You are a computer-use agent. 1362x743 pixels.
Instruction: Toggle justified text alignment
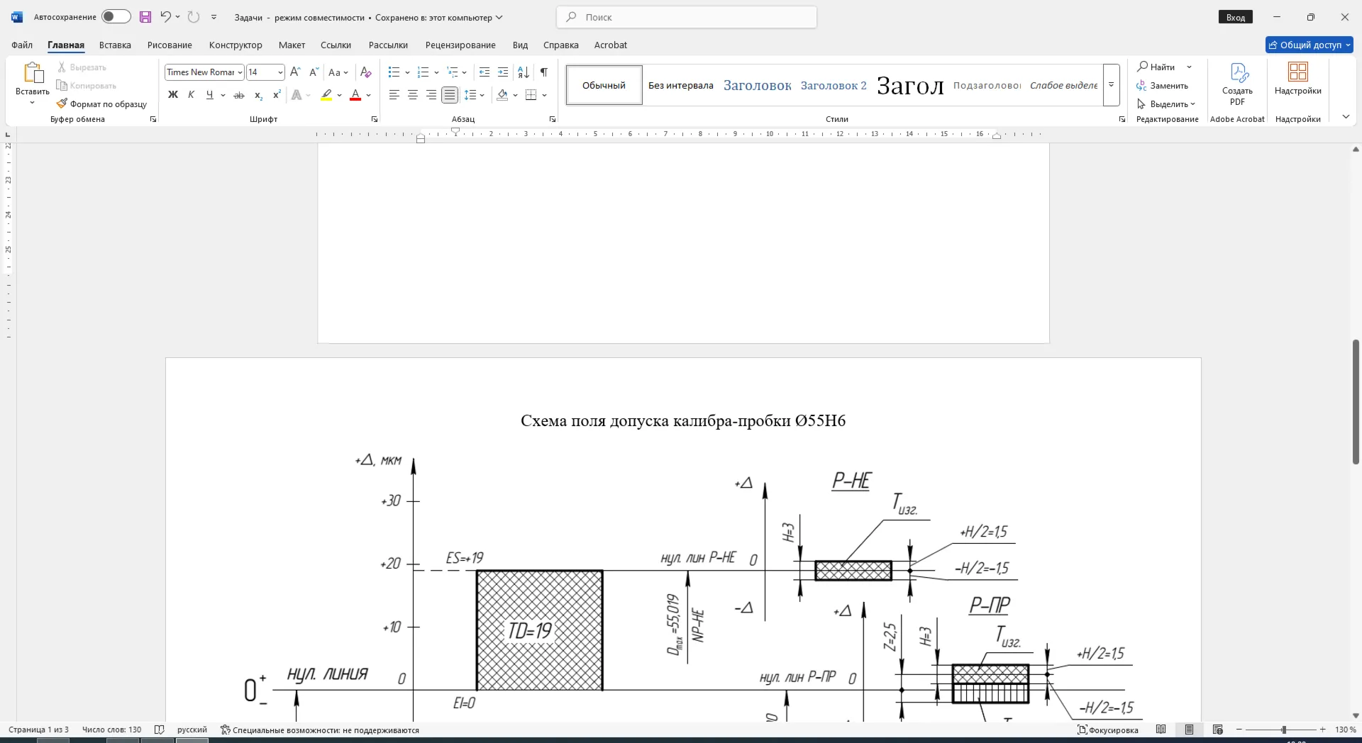click(x=450, y=95)
